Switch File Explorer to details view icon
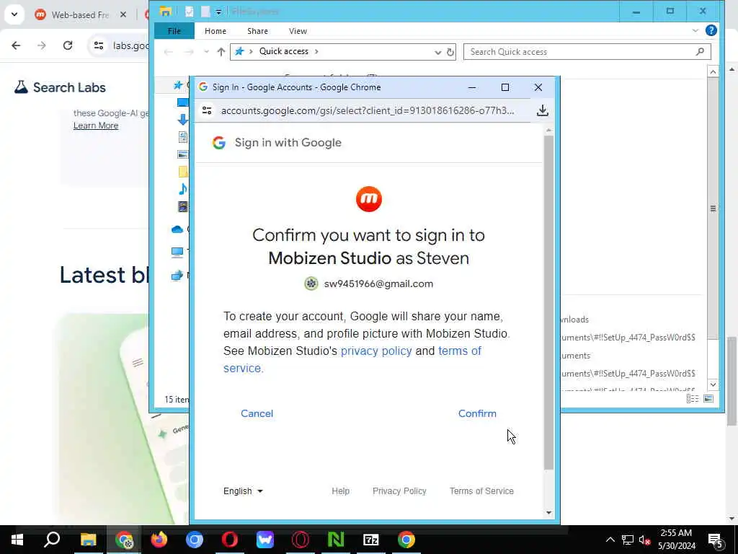This screenshot has height=554, width=738. pos(693,398)
